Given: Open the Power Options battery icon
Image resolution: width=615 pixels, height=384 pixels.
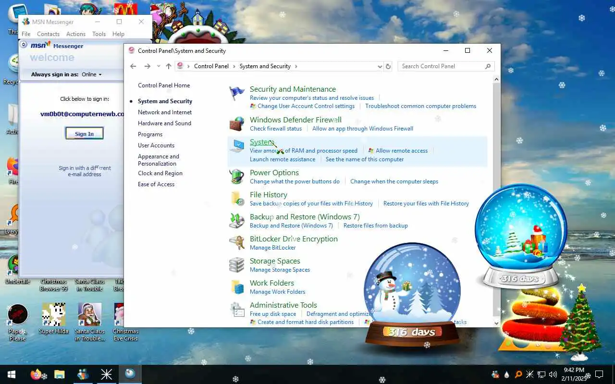Looking at the screenshot, I should 236,177.
